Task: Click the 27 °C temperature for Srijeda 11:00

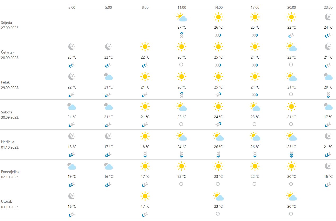Action: (x=182, y=27)
